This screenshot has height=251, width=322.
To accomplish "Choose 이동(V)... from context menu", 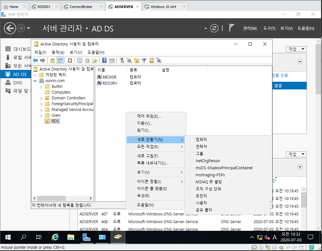I will tap(156, 123).
